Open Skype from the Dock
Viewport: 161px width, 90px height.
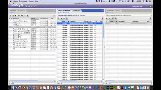(125, 87)
